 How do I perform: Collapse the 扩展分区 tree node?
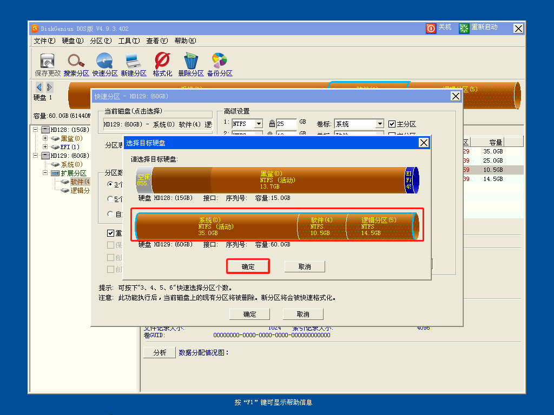tap(45, 173)
